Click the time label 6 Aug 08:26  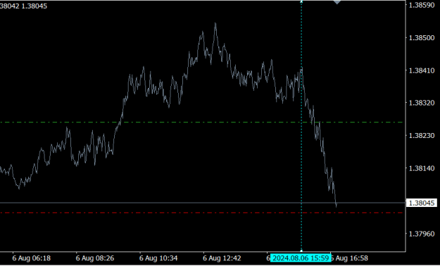[x=95, y=258]
